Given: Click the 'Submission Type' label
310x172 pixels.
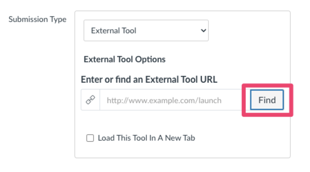Looking at the screenshot, I should (x=37, y=19).
